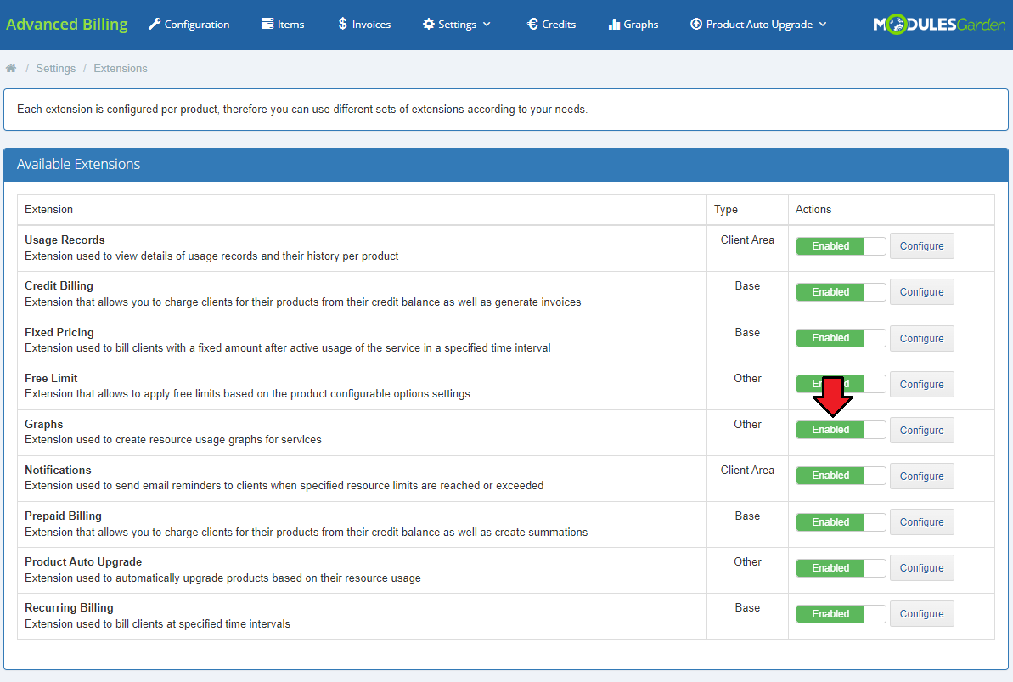Click the Extensions breadcrumb link
This screenshot has width=1013, height=682.
click(121, 69)
